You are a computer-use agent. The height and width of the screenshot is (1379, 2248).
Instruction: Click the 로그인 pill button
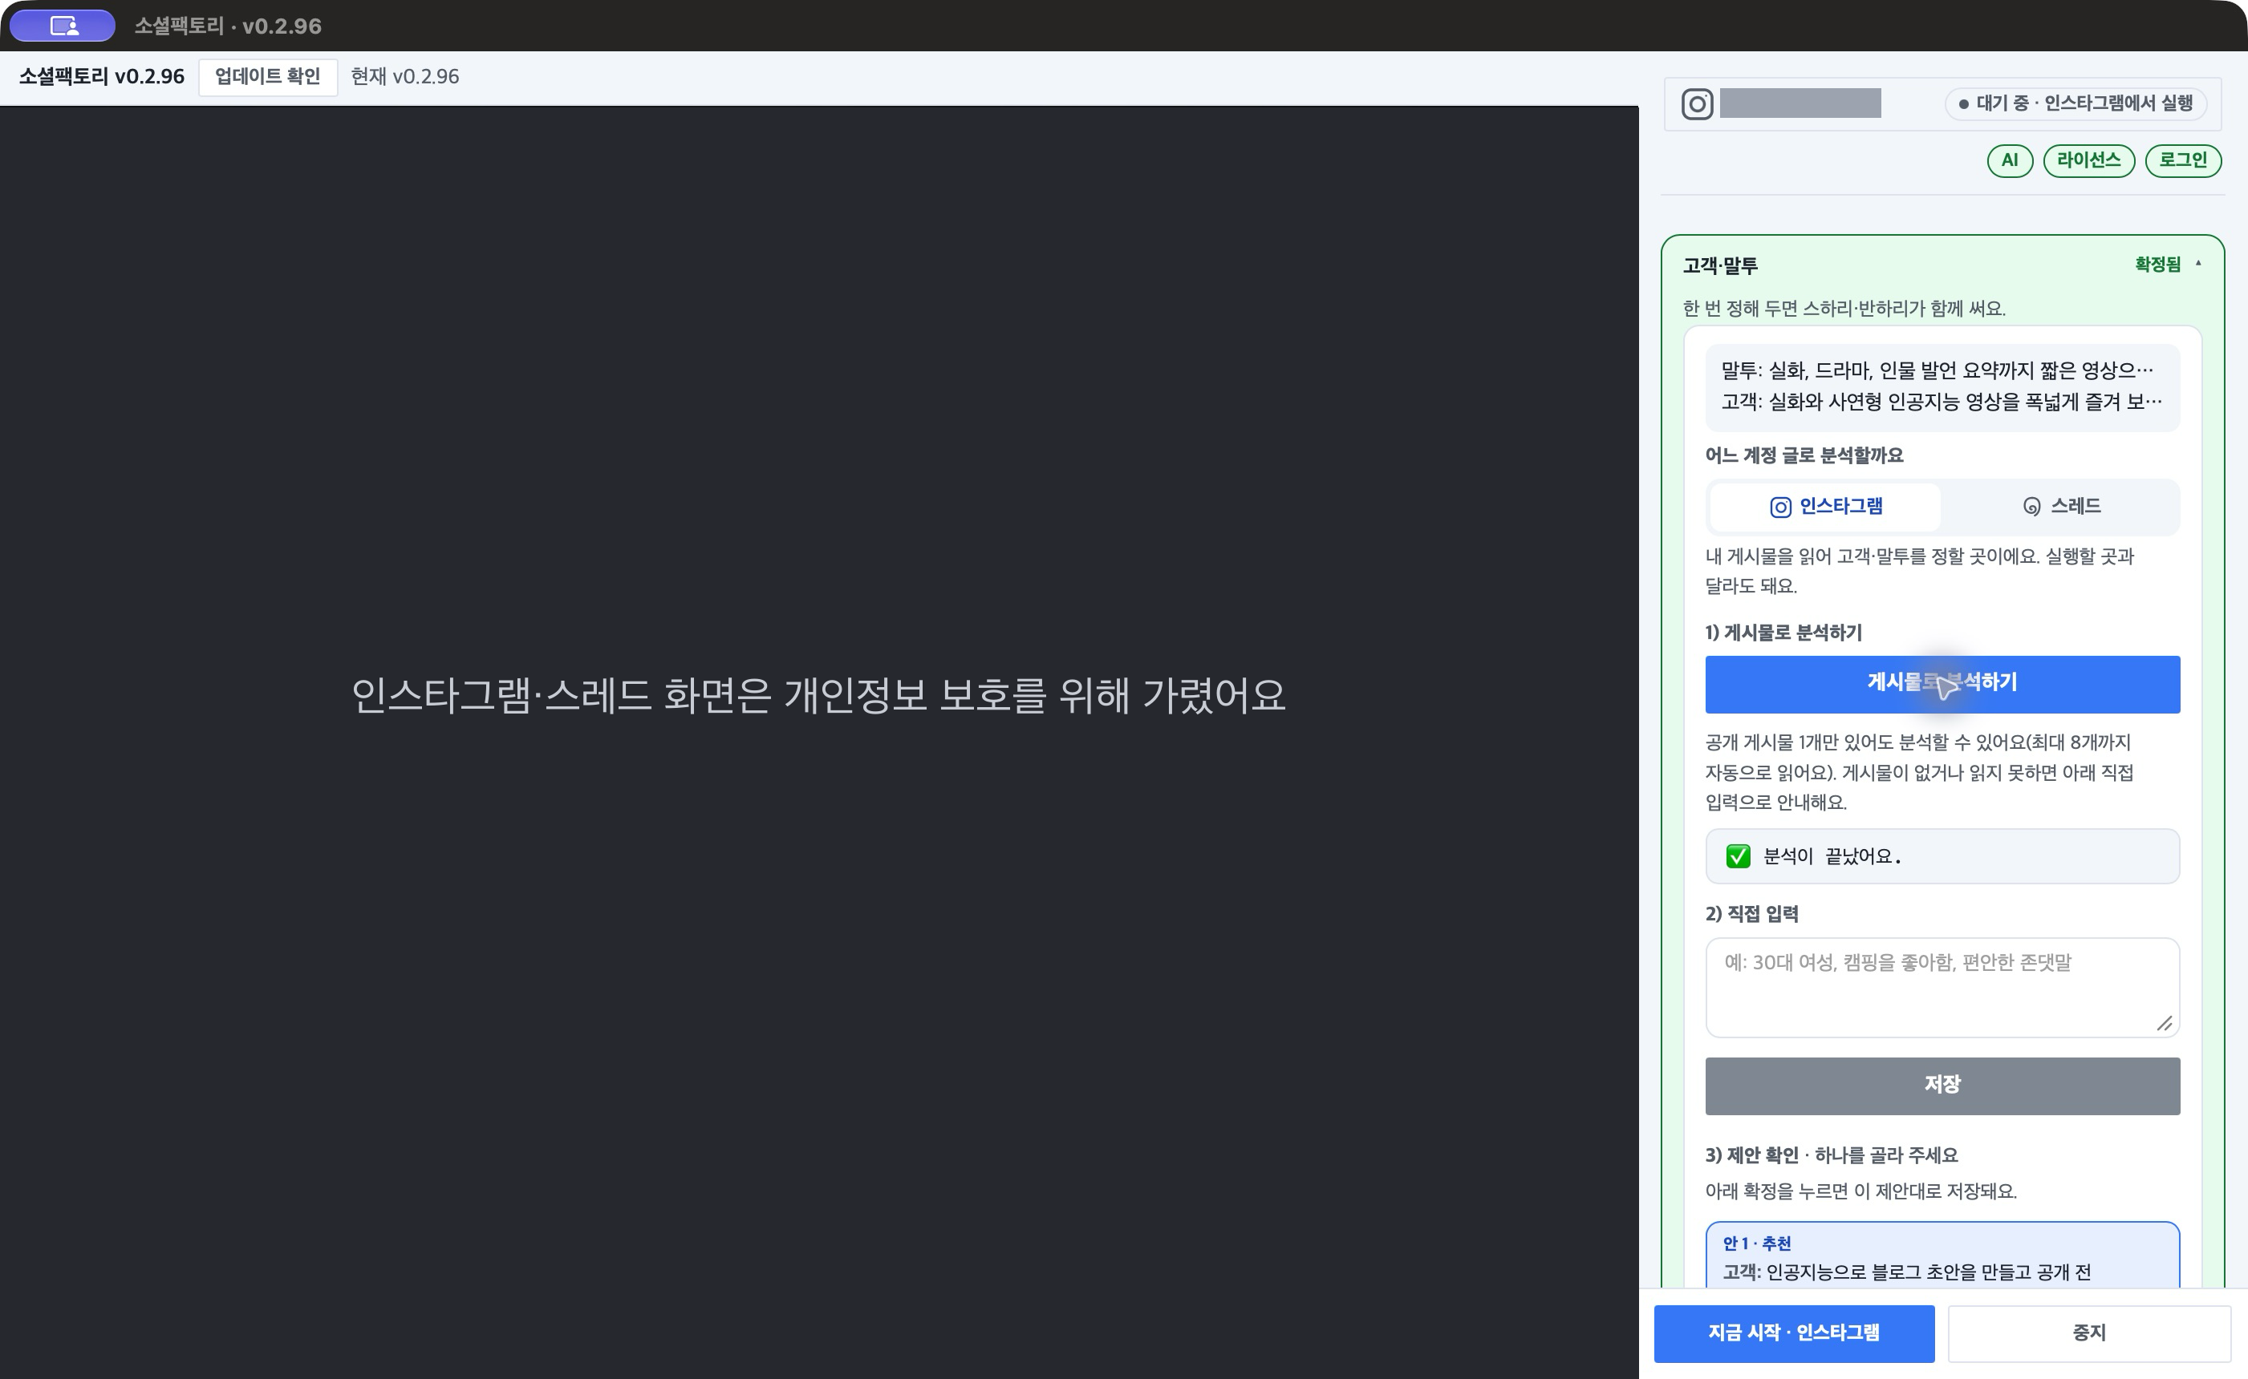pos(2182,160)
